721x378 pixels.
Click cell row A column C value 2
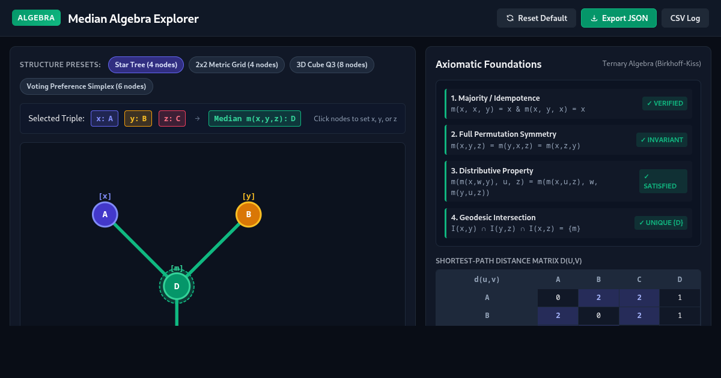pos(639,298)
